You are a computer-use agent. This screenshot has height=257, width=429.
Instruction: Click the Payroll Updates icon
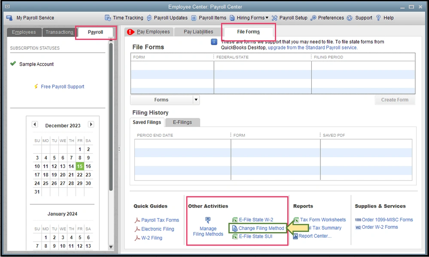(x=149, y=18)
